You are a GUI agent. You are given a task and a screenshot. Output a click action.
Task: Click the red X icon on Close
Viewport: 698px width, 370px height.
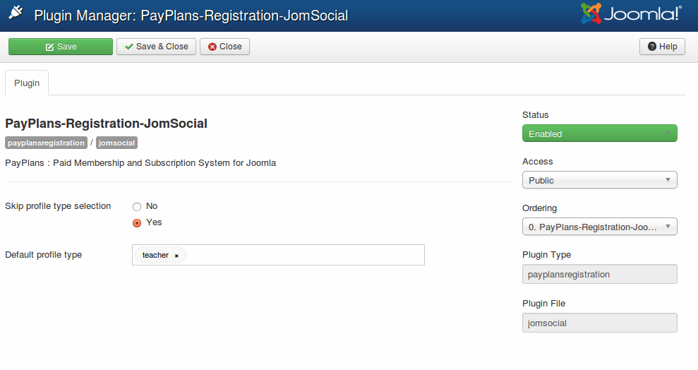tap(212, 47)
